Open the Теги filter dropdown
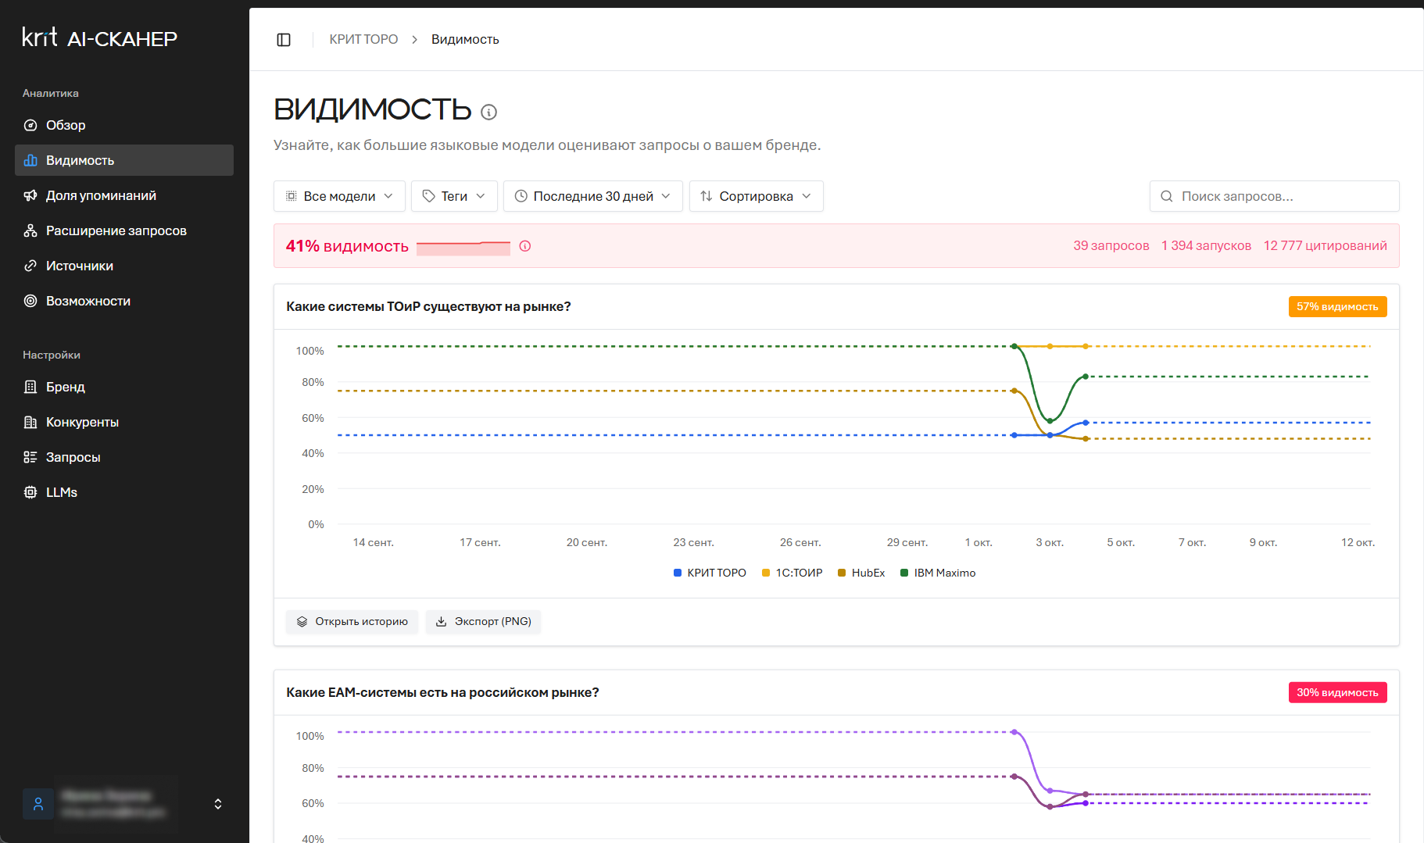Screen dimensions: 1424x843 [454, 196]
